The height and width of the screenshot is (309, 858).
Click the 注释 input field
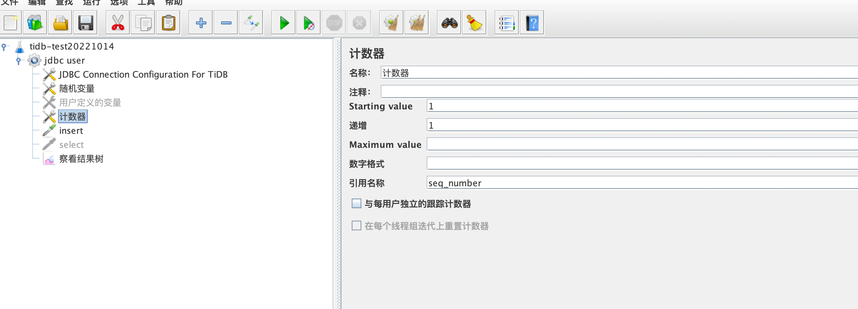click(x=619, y=92)
